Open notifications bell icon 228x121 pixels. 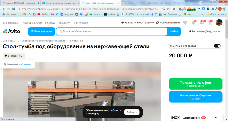coord(194,22)
